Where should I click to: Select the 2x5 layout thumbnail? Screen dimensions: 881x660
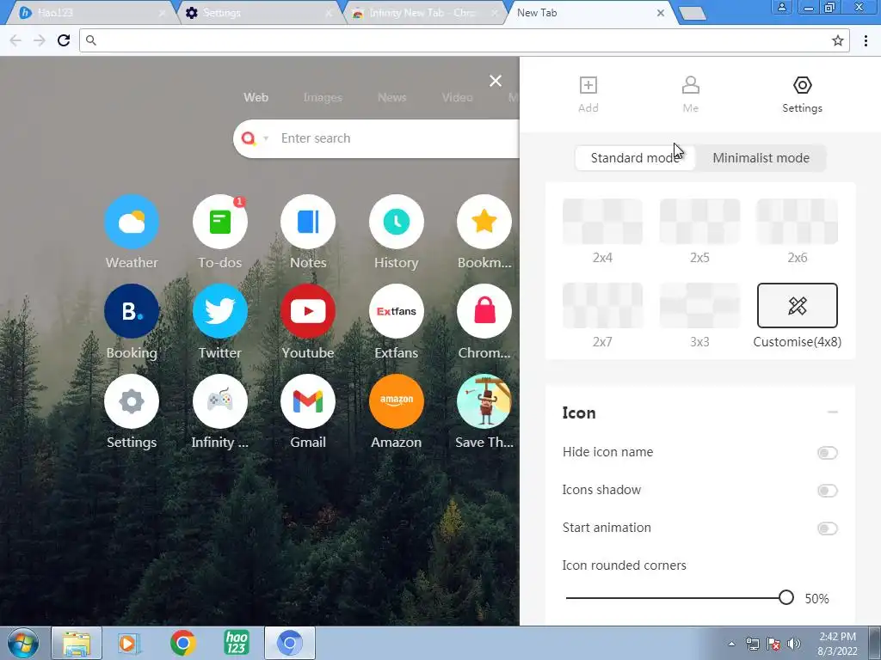click(699, 222)
